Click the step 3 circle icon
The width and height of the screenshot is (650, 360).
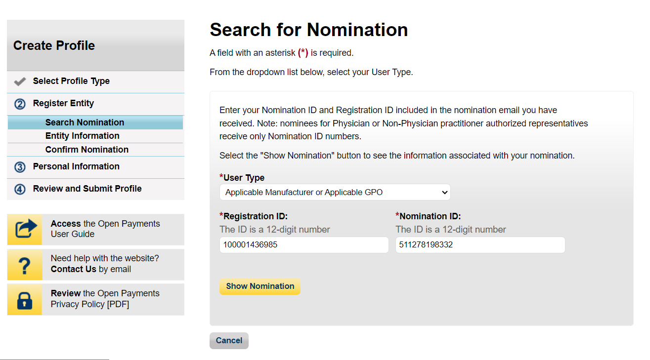tap(20, 167)
